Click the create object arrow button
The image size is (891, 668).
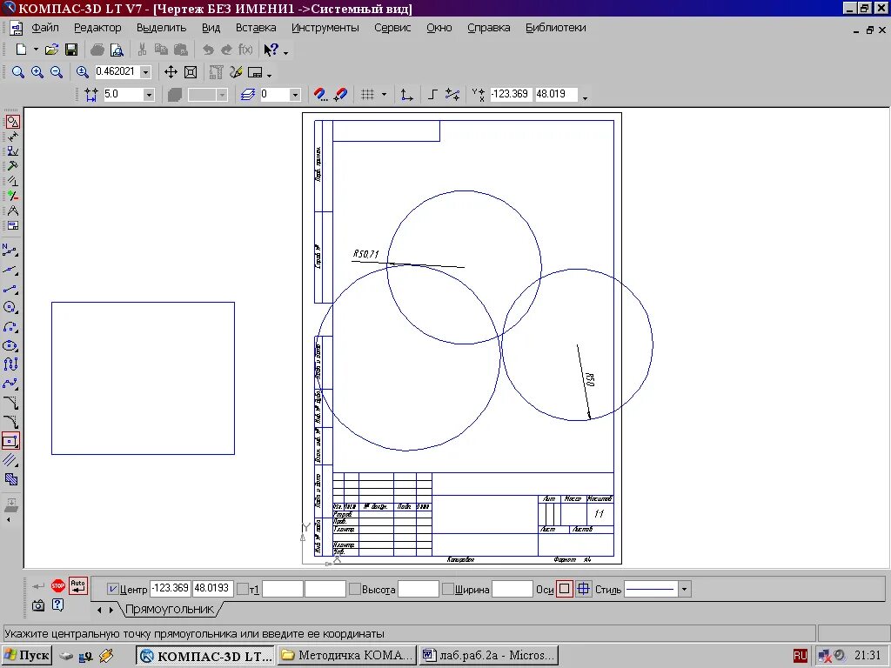[38, 585]
